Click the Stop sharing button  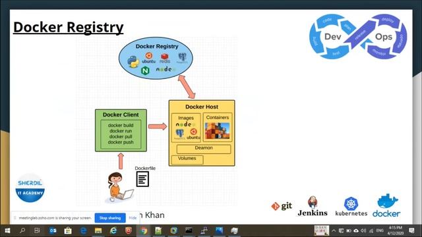point(110,218)
